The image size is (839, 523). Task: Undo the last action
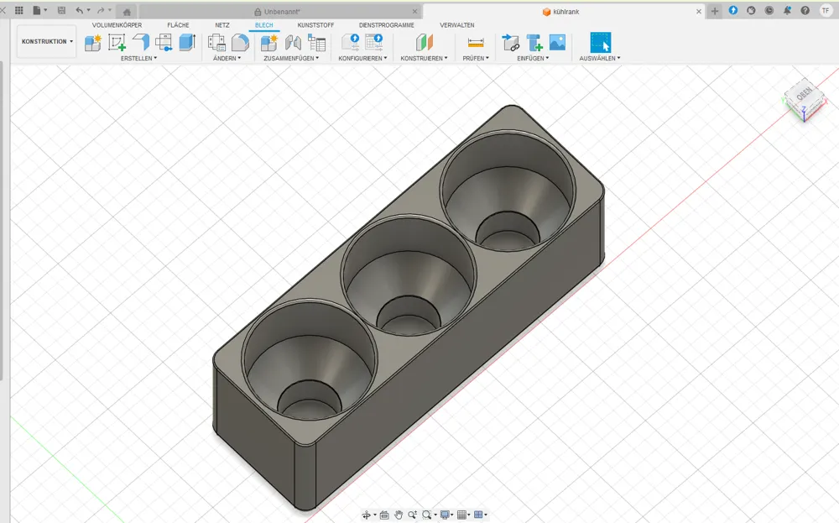click(x=80, y=10)
